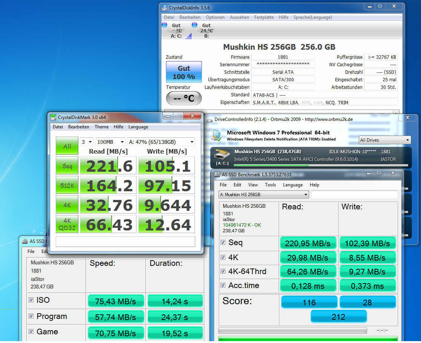This screenshot has width=421, height=343.
Task: Minimize the CrystalDiskMark window
Action: [x=168, y=116]
